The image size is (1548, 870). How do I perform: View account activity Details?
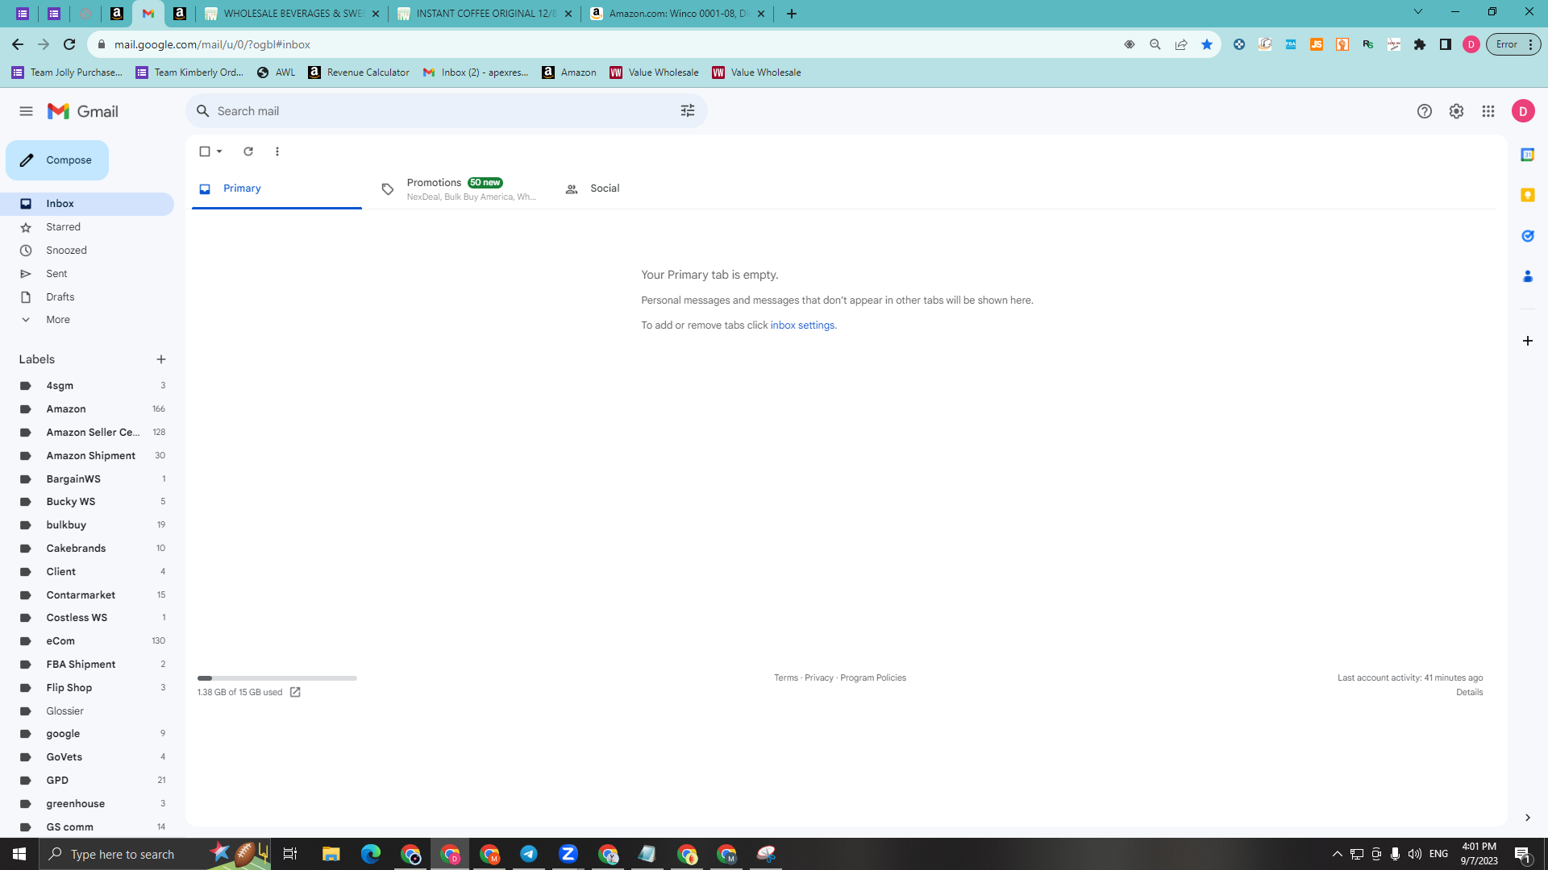[x=1469, y=693]
